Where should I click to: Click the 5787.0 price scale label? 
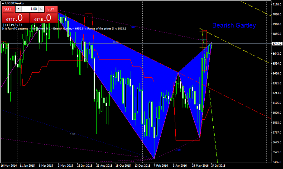[277, 132]
